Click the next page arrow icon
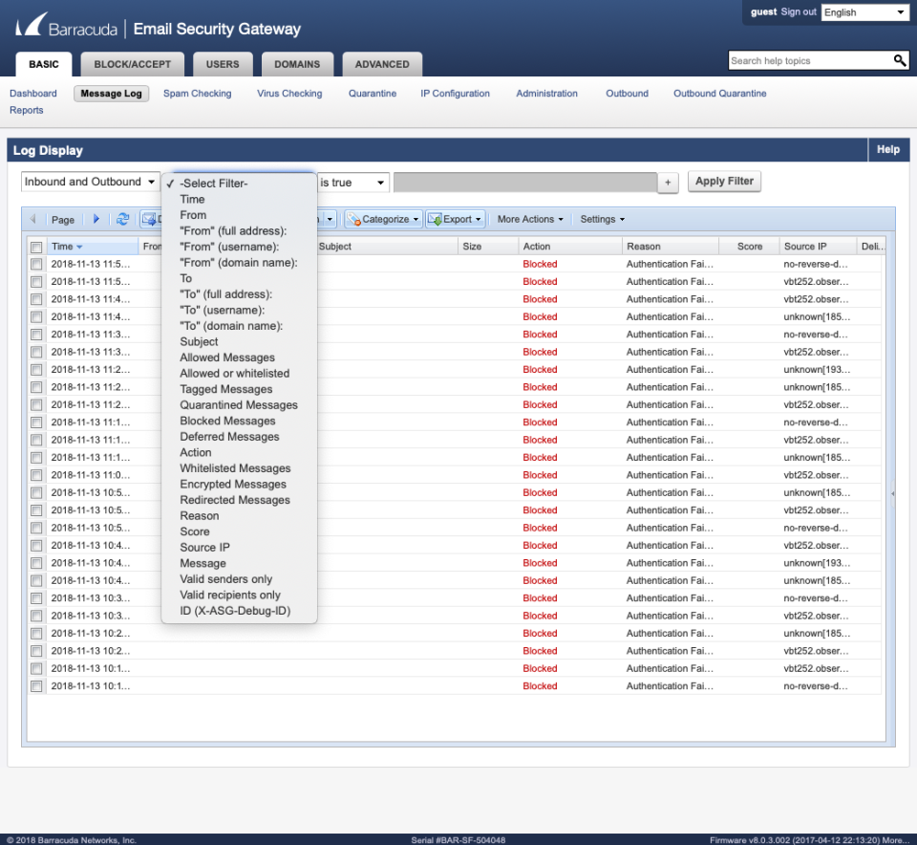 point(95,219)
